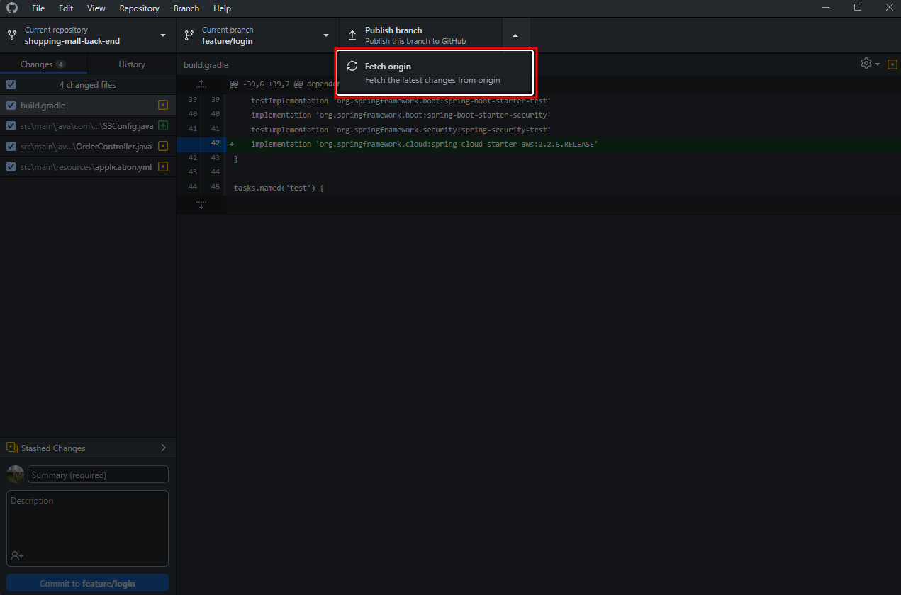Image resolution: width=901 pixels, height=595 pixels.
Task: Switch to the History tab
Action: click(x=132, y=64)
